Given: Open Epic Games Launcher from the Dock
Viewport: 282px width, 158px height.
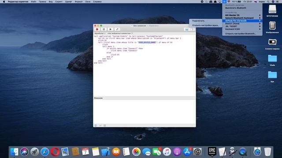Looking at the screenshot, I should coord(212,152).
